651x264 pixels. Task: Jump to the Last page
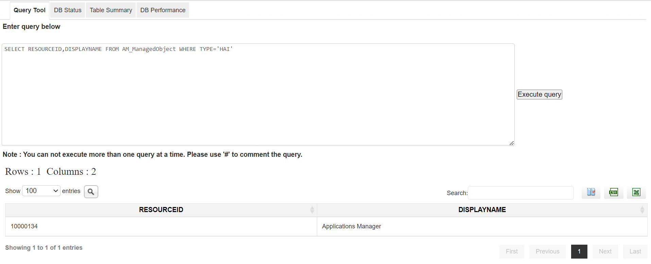click(635, 251)
